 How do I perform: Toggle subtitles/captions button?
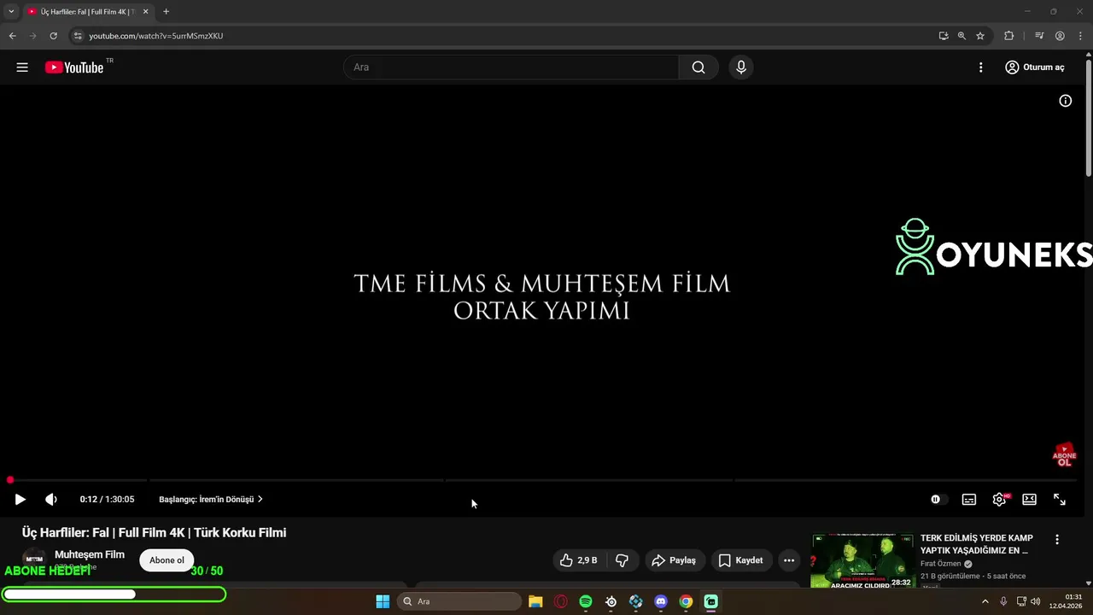[x=969, y=500]
